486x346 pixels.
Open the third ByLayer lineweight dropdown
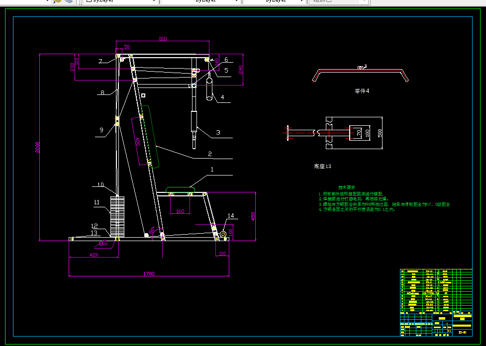pos(274,1)
